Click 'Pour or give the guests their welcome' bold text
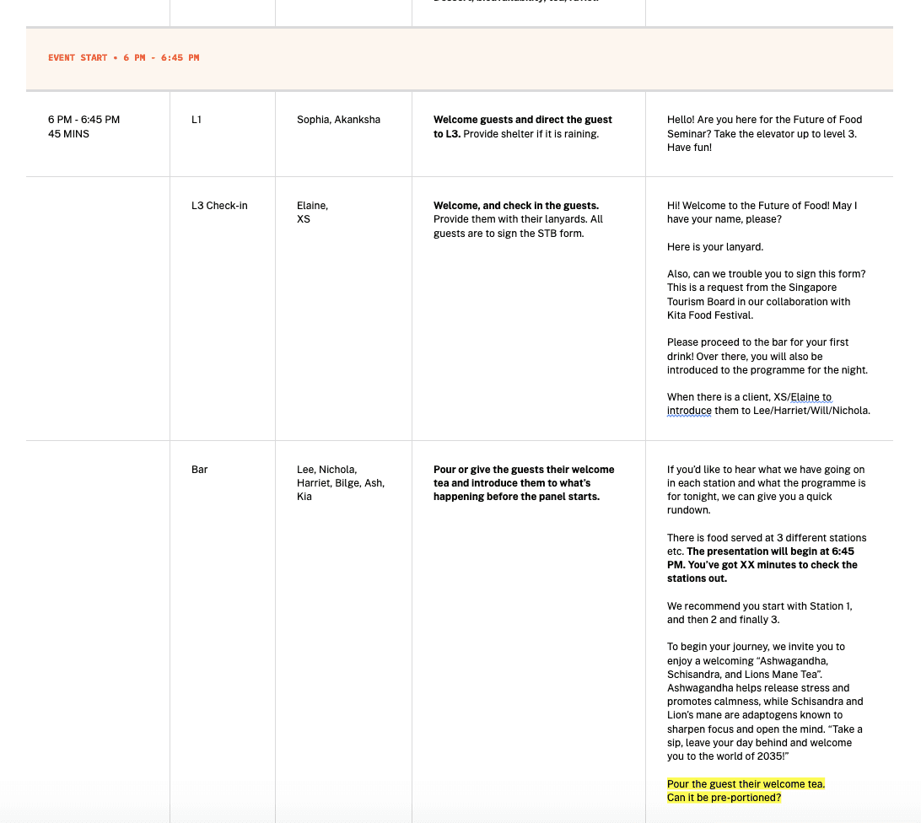Viewport: 921px width, 823px height. [524, 470]
